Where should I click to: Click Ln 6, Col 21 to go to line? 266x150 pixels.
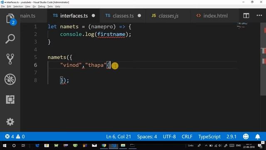[x=118, y=137]
